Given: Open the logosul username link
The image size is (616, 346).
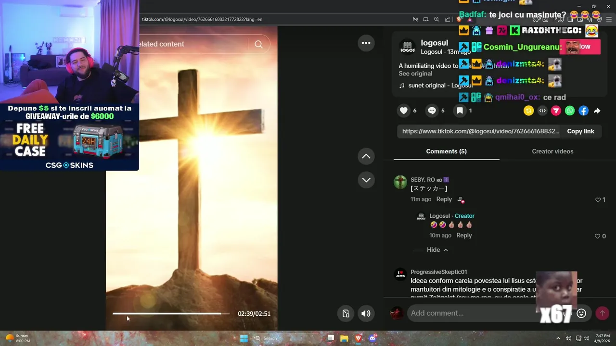Looking at the screenshot, I should pos(435,43).
